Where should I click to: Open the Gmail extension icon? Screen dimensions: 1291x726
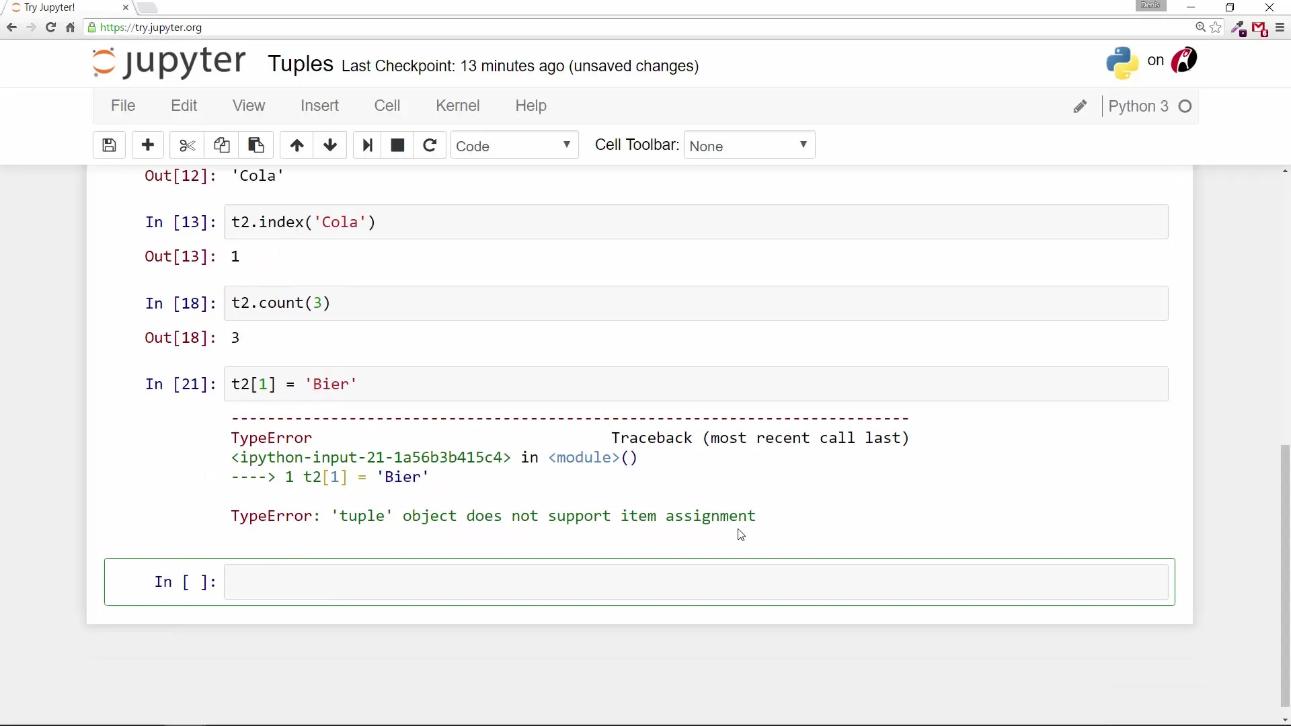[x=1259, y=28]
